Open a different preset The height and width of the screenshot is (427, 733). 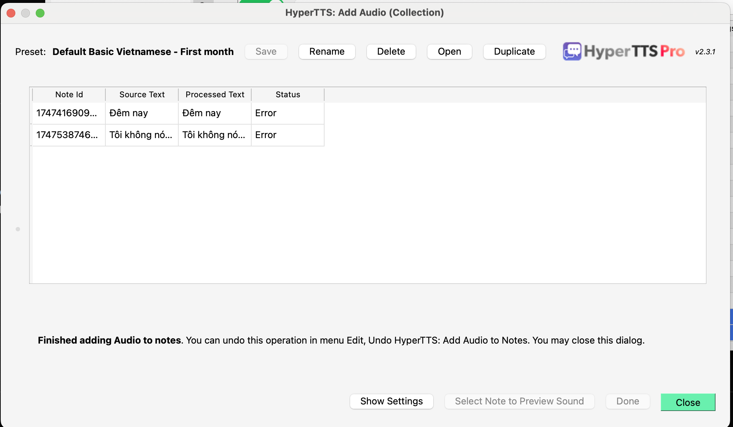click(x=449, y=51)
